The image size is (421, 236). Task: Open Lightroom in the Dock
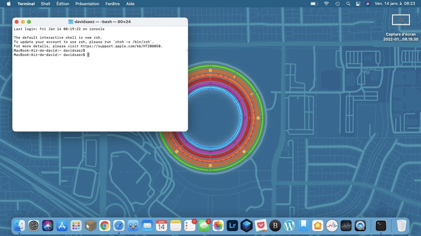(x=232, y=225)
